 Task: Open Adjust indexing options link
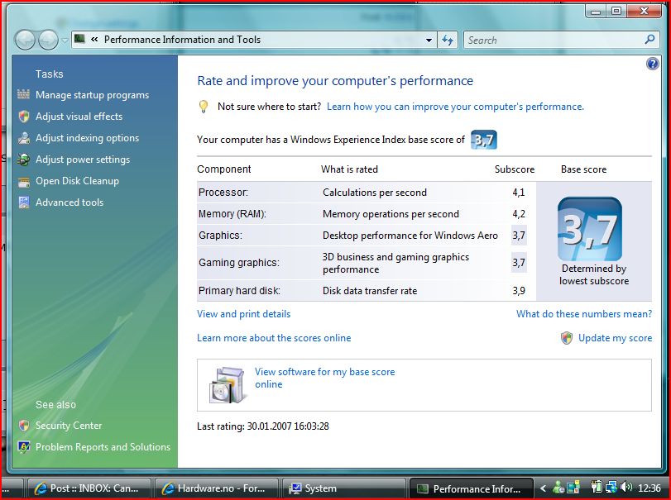point(88,138)
